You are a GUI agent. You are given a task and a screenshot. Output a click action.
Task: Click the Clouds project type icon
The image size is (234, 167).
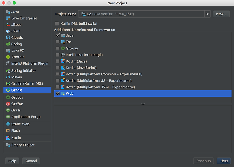(x=8, y=37)
